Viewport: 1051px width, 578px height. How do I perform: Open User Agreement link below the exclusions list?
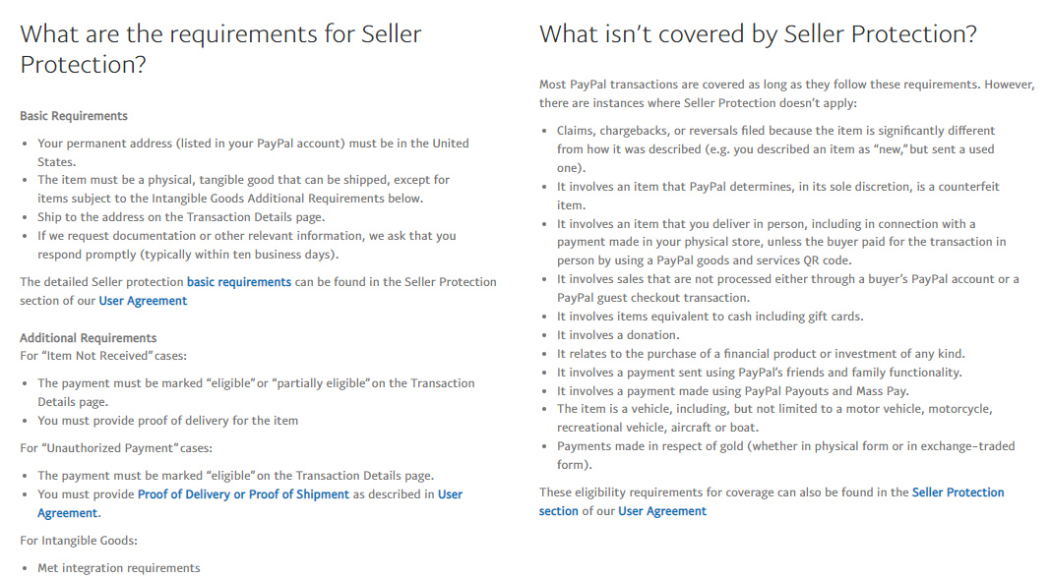[662, 511]
